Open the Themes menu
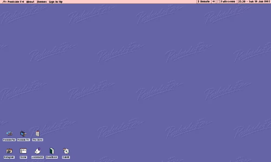The width and height of the screenshot is (271, 162). (42, 2)
